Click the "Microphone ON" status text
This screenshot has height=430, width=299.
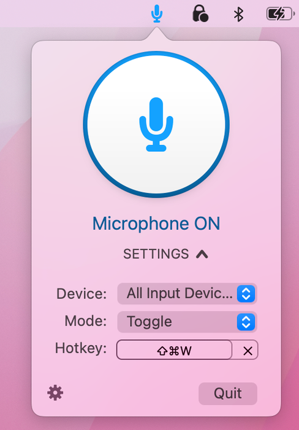click(156, 224)
